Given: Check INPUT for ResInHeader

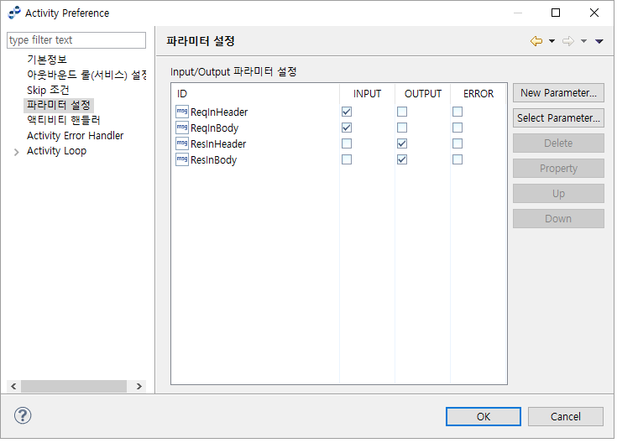Looking at the screenshot, I should [347, 143].
